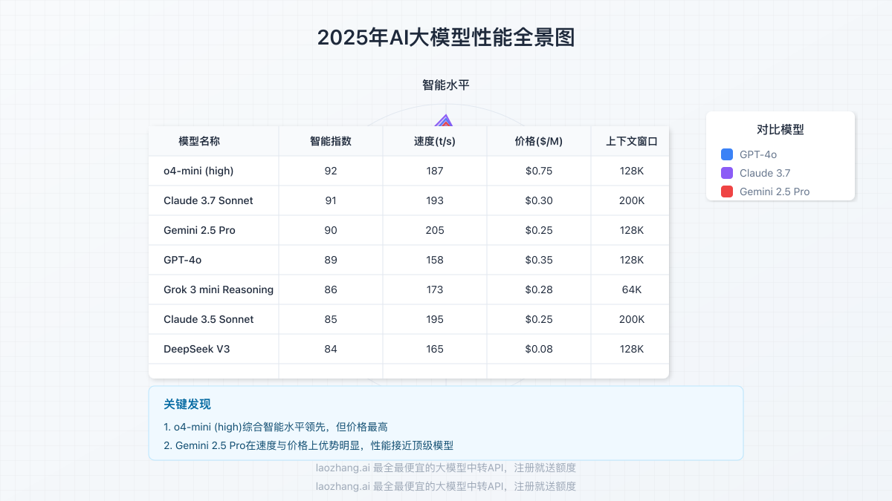Click the speed value 193 cell
Image resolution: width=892 pixels, height=501 pixels.
tap(435, 200)
